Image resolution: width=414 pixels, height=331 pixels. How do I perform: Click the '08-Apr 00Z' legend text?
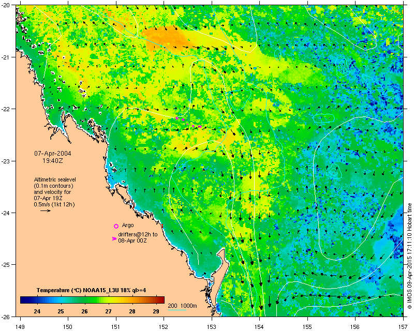click(132, 240)
